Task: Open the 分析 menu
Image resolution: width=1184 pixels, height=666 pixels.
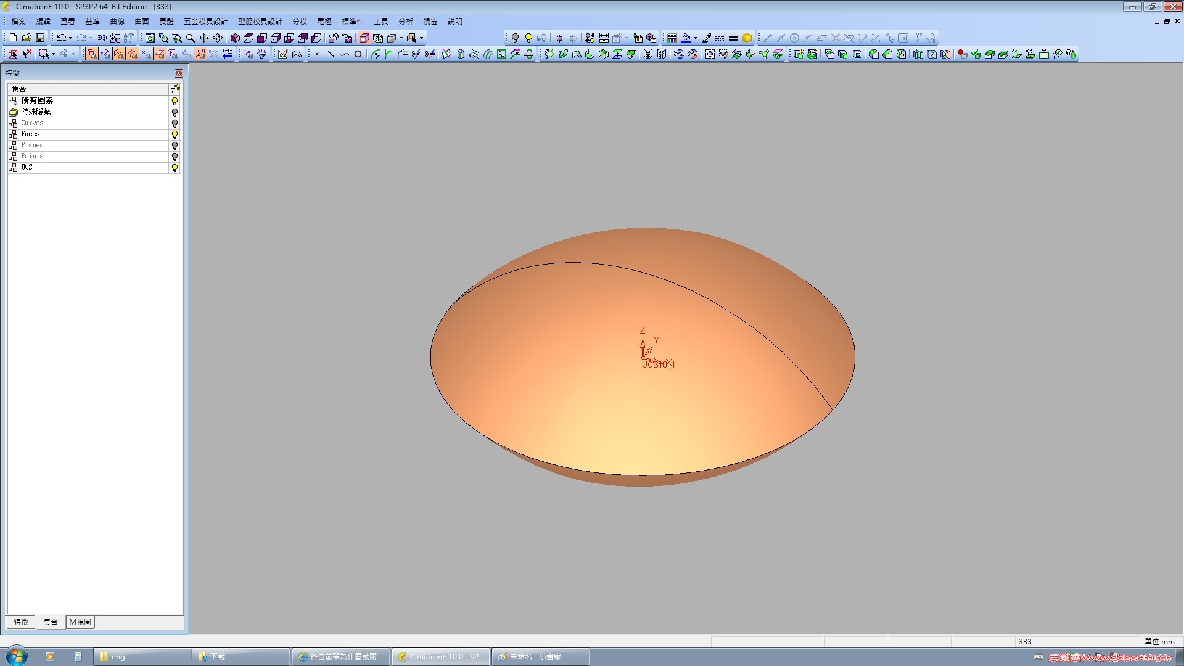Action: click(x=406, y=21)
